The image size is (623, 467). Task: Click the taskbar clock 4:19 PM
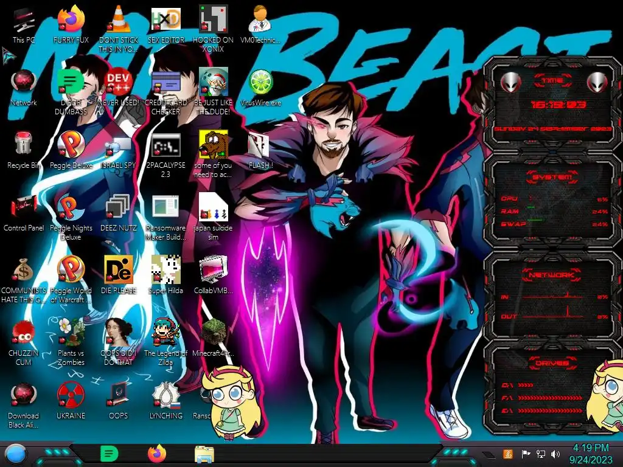591,448
